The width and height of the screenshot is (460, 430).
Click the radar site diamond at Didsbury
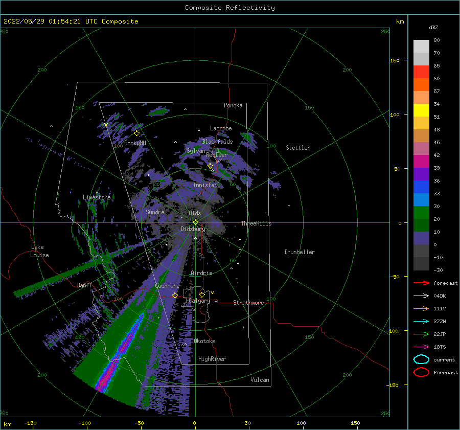pos(195,222)
